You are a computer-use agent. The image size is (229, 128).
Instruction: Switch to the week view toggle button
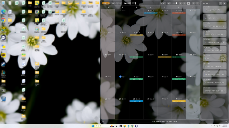[185, 3]
